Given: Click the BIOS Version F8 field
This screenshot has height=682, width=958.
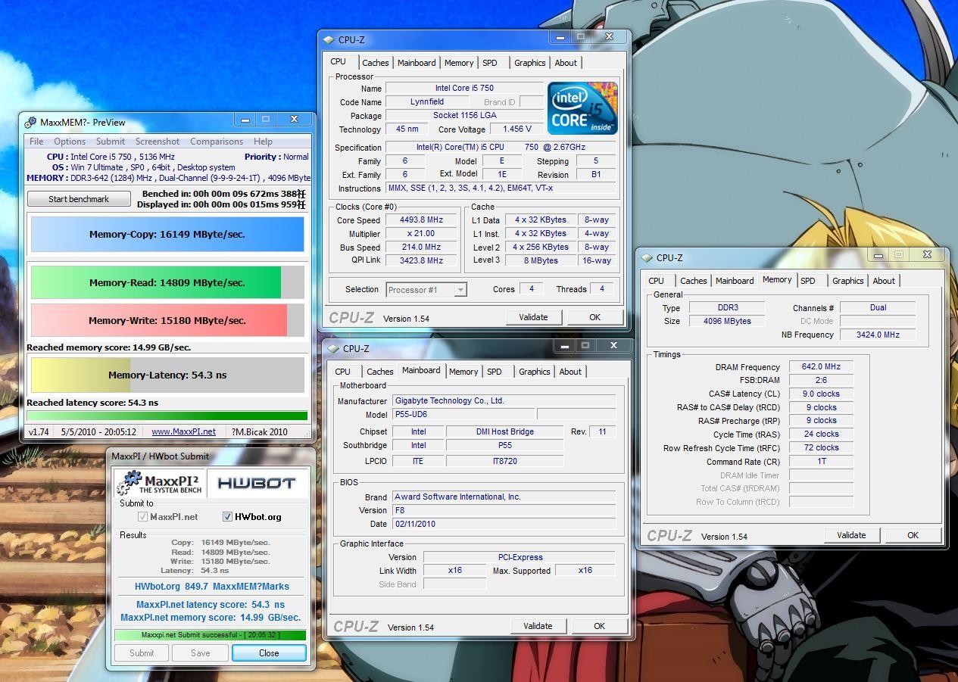Looking at the screenshot, I should (504, 510).
